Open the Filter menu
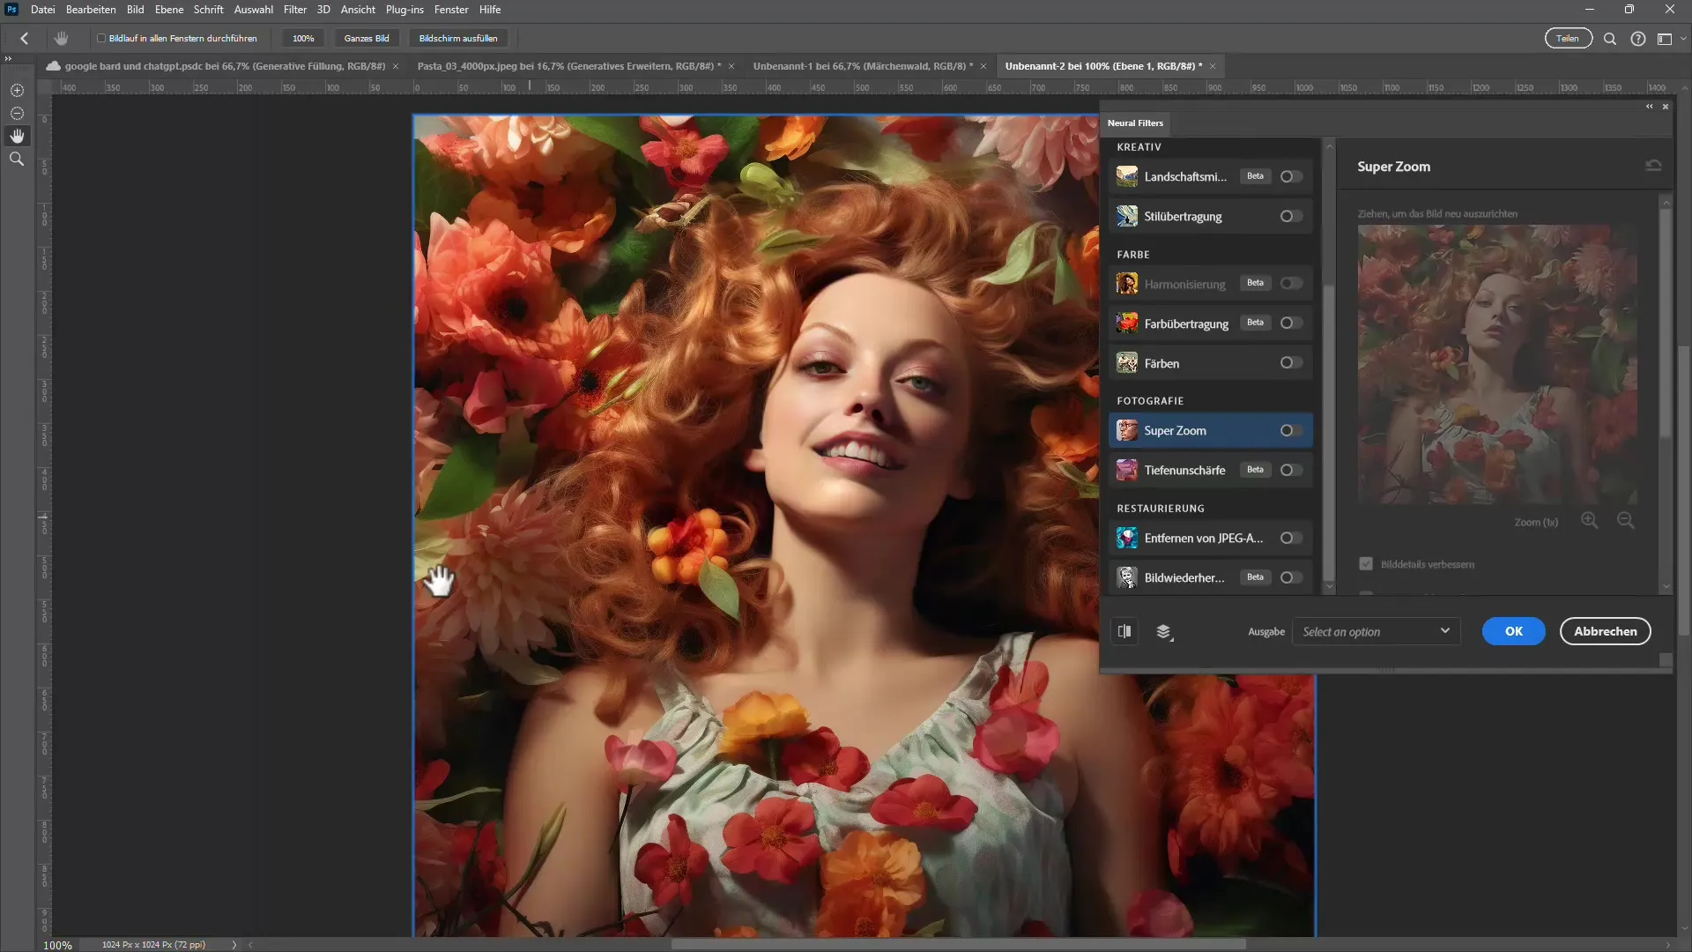The width and height of the screenshot is (1692, 952). coord(295,10)
